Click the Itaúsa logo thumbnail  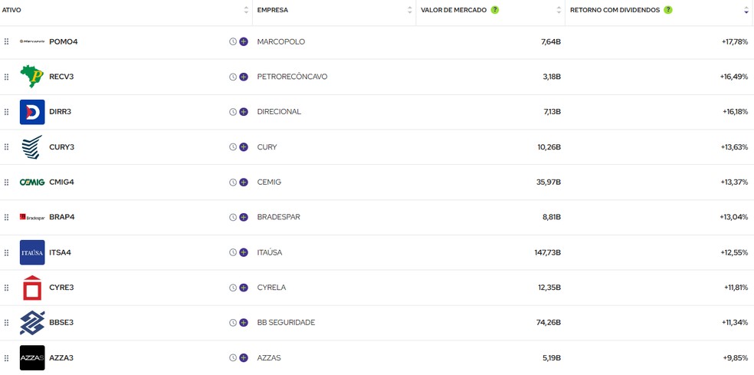click(x=32, y=252)
